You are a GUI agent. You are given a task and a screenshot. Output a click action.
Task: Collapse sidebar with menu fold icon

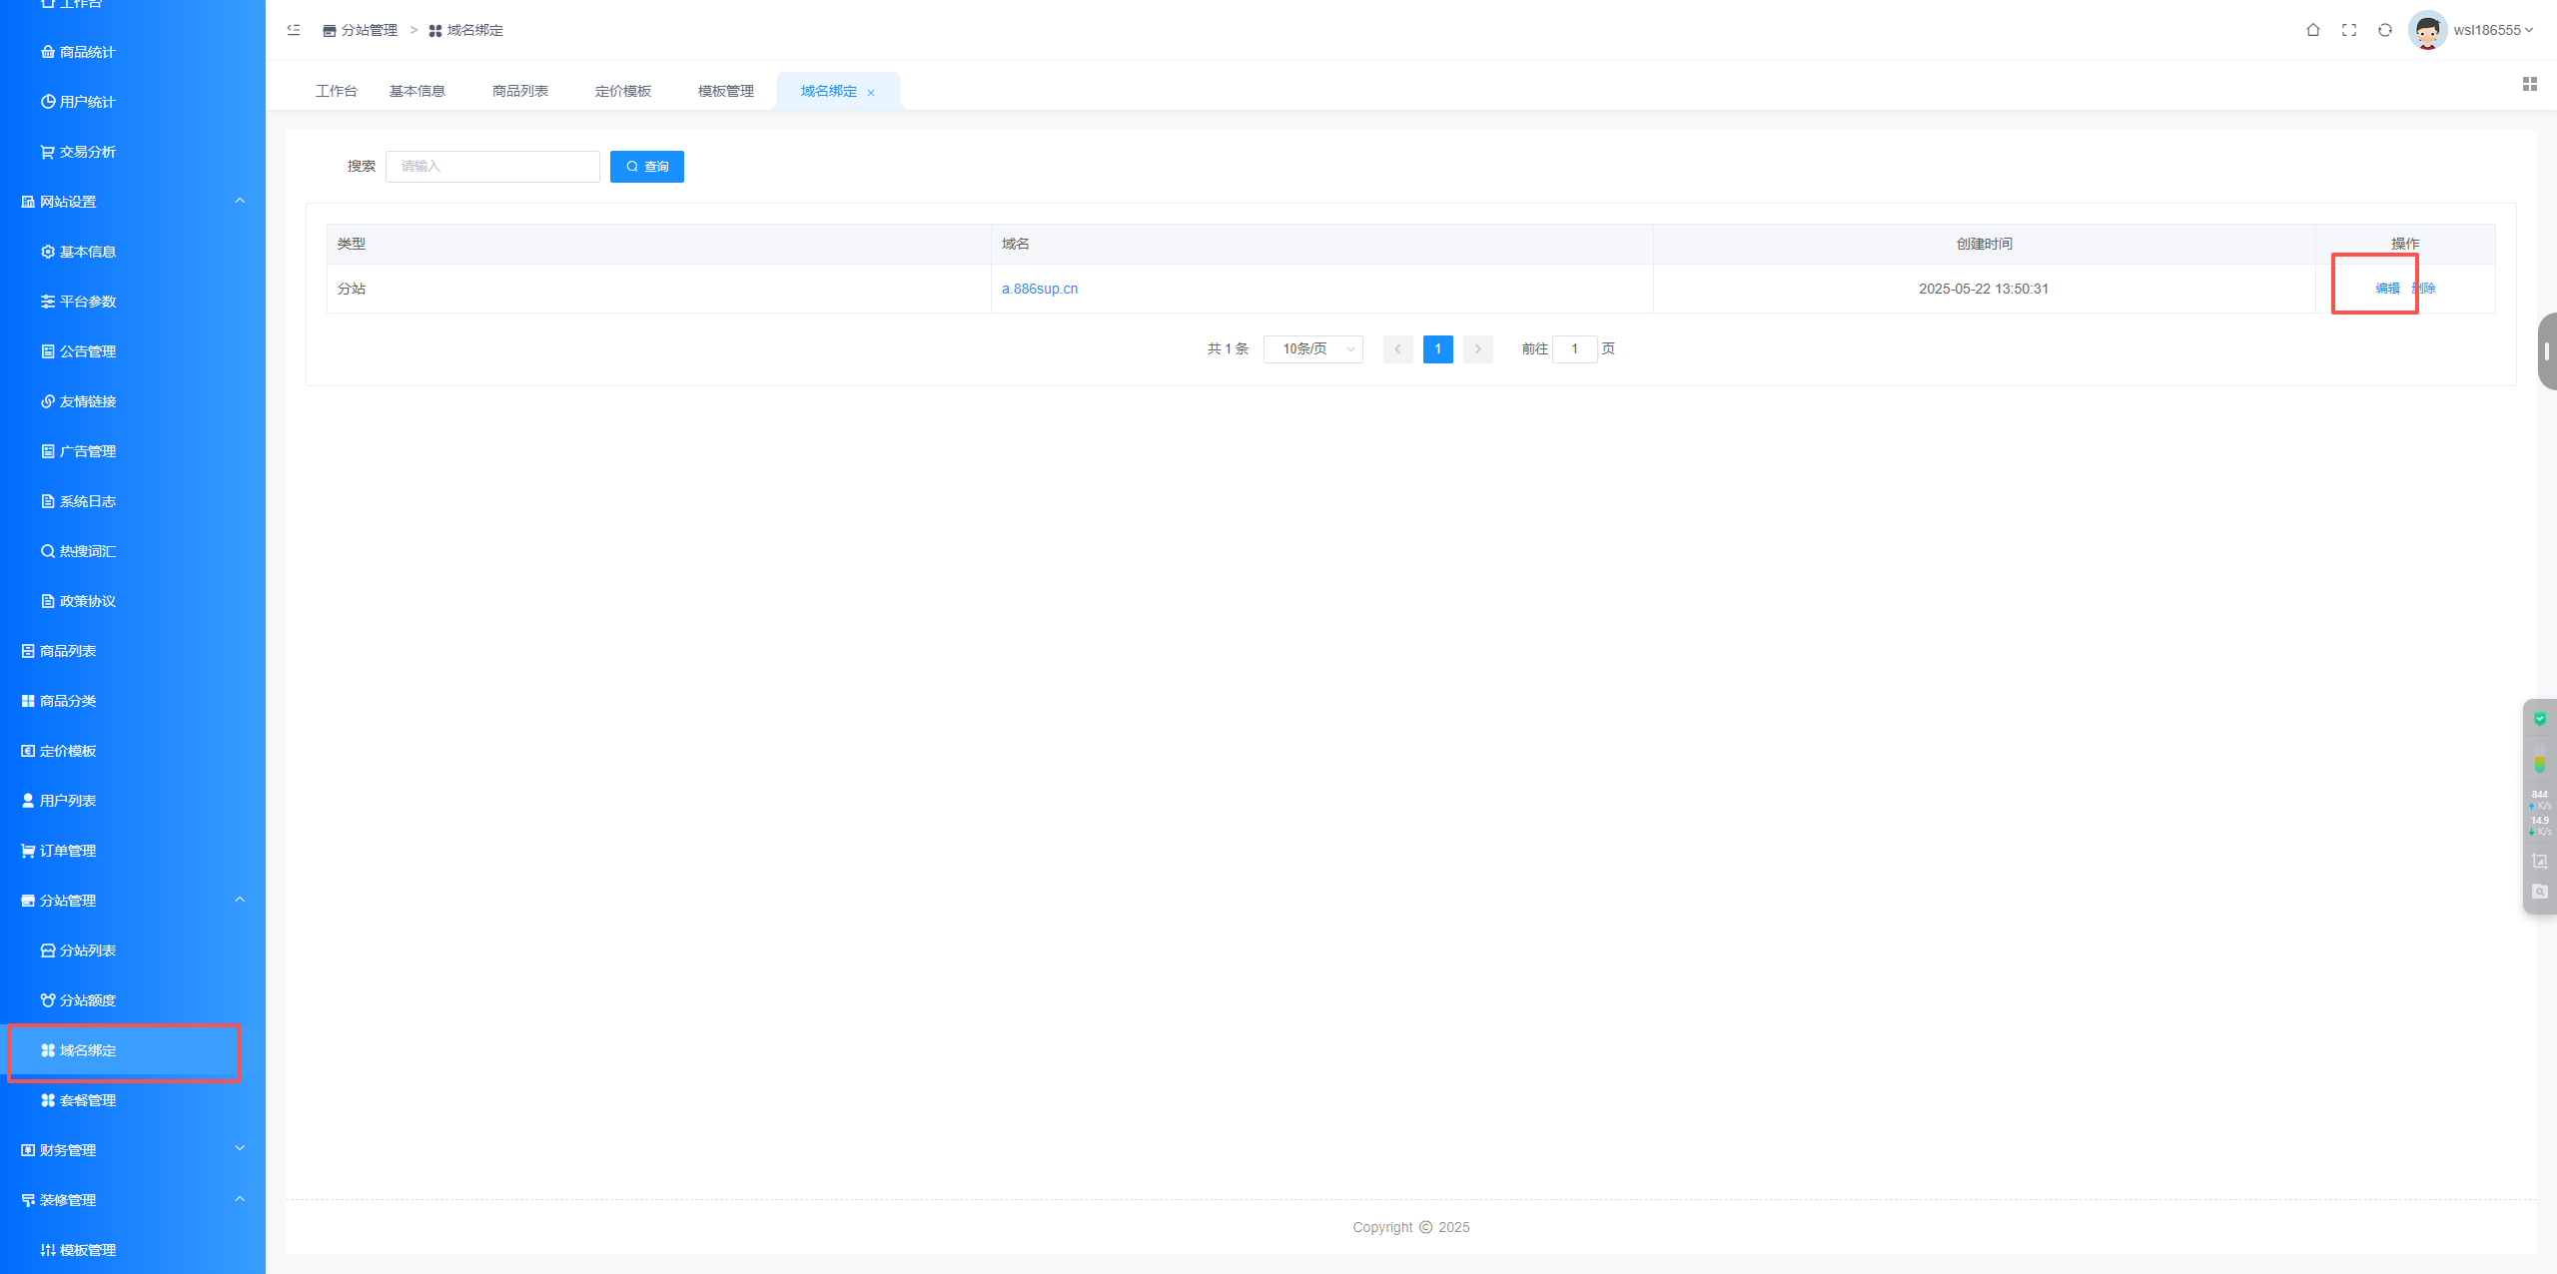pos(294,30)
